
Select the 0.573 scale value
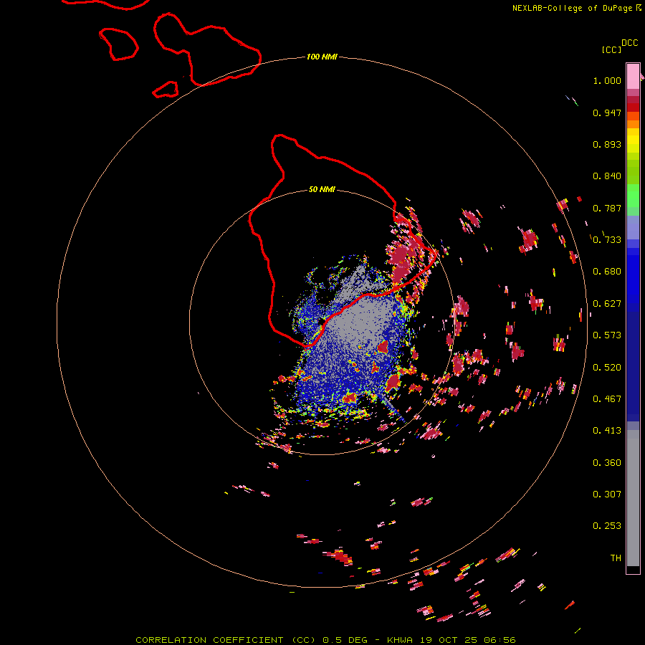pos(607,335)
